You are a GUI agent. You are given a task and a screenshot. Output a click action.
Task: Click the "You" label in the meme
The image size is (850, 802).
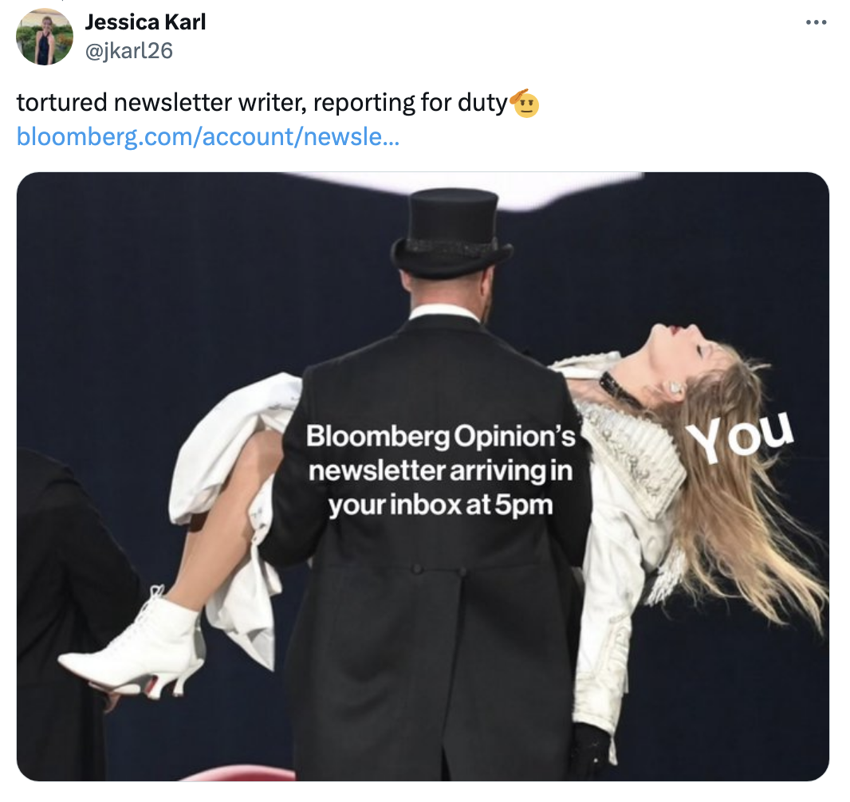click(742, 434)
